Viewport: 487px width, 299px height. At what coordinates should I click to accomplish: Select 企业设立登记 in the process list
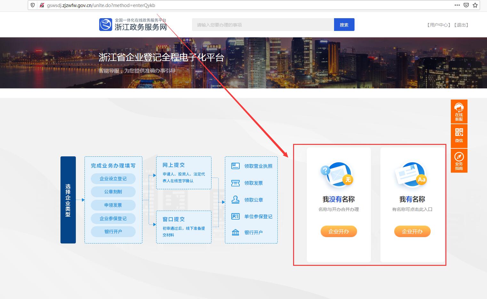(113, 179)
